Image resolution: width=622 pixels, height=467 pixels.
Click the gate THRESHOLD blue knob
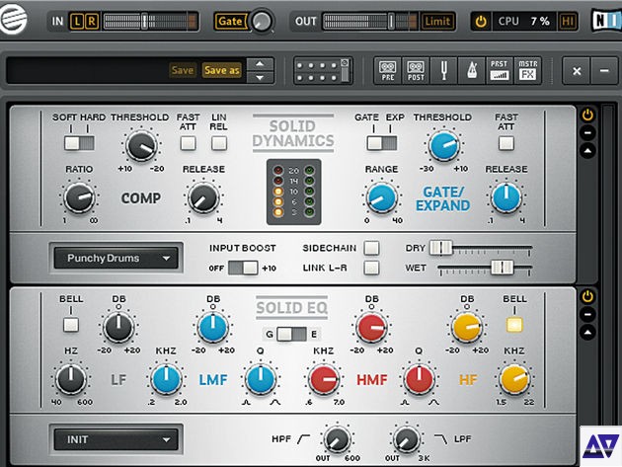click(x=444, y=145)
